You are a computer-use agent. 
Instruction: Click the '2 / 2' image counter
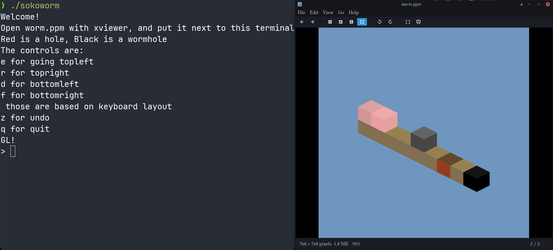click(x=535, y=244)
